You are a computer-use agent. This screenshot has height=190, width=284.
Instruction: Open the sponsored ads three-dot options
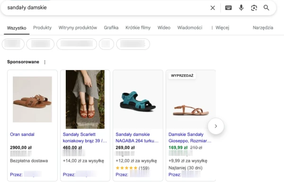tap(45, 62)
